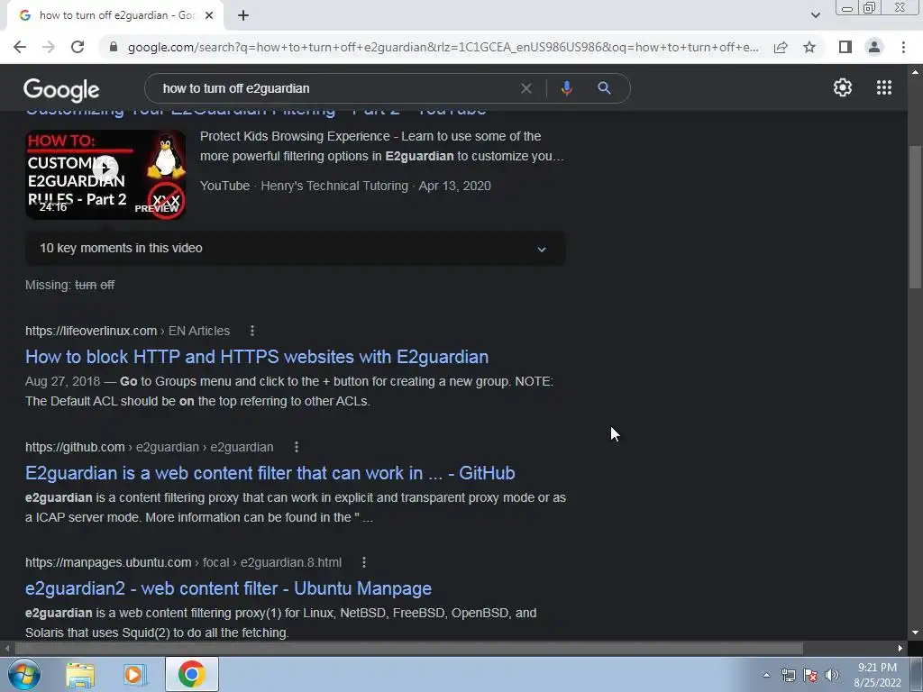Image resolution: width=923 pixels, height=692 pixels.
Task: Open Chrome side panel
Action: 845,47
